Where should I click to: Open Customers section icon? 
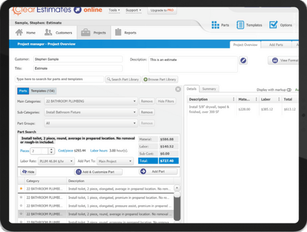tap(49, 32)
